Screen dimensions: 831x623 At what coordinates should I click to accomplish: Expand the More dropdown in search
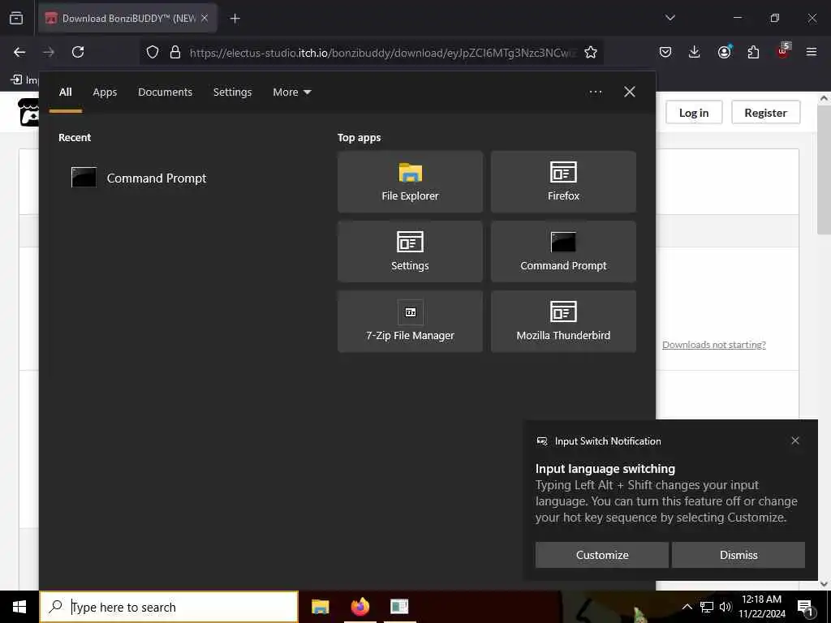[292, 92]
